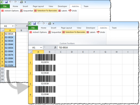Viewport: 140px width, 105px height.
Task: Switch to Page Layout tab in front window
Action: point(66,28)
